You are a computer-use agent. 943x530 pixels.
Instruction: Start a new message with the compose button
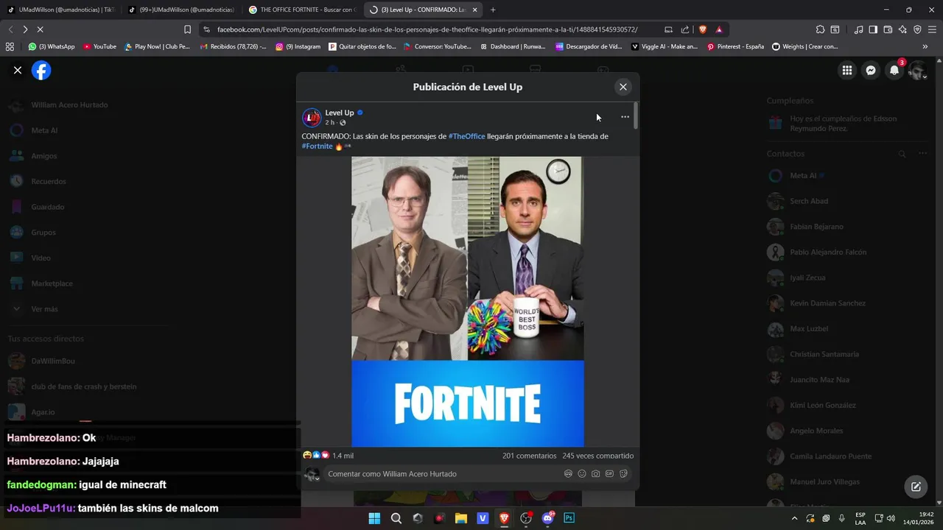pos(916,487)
